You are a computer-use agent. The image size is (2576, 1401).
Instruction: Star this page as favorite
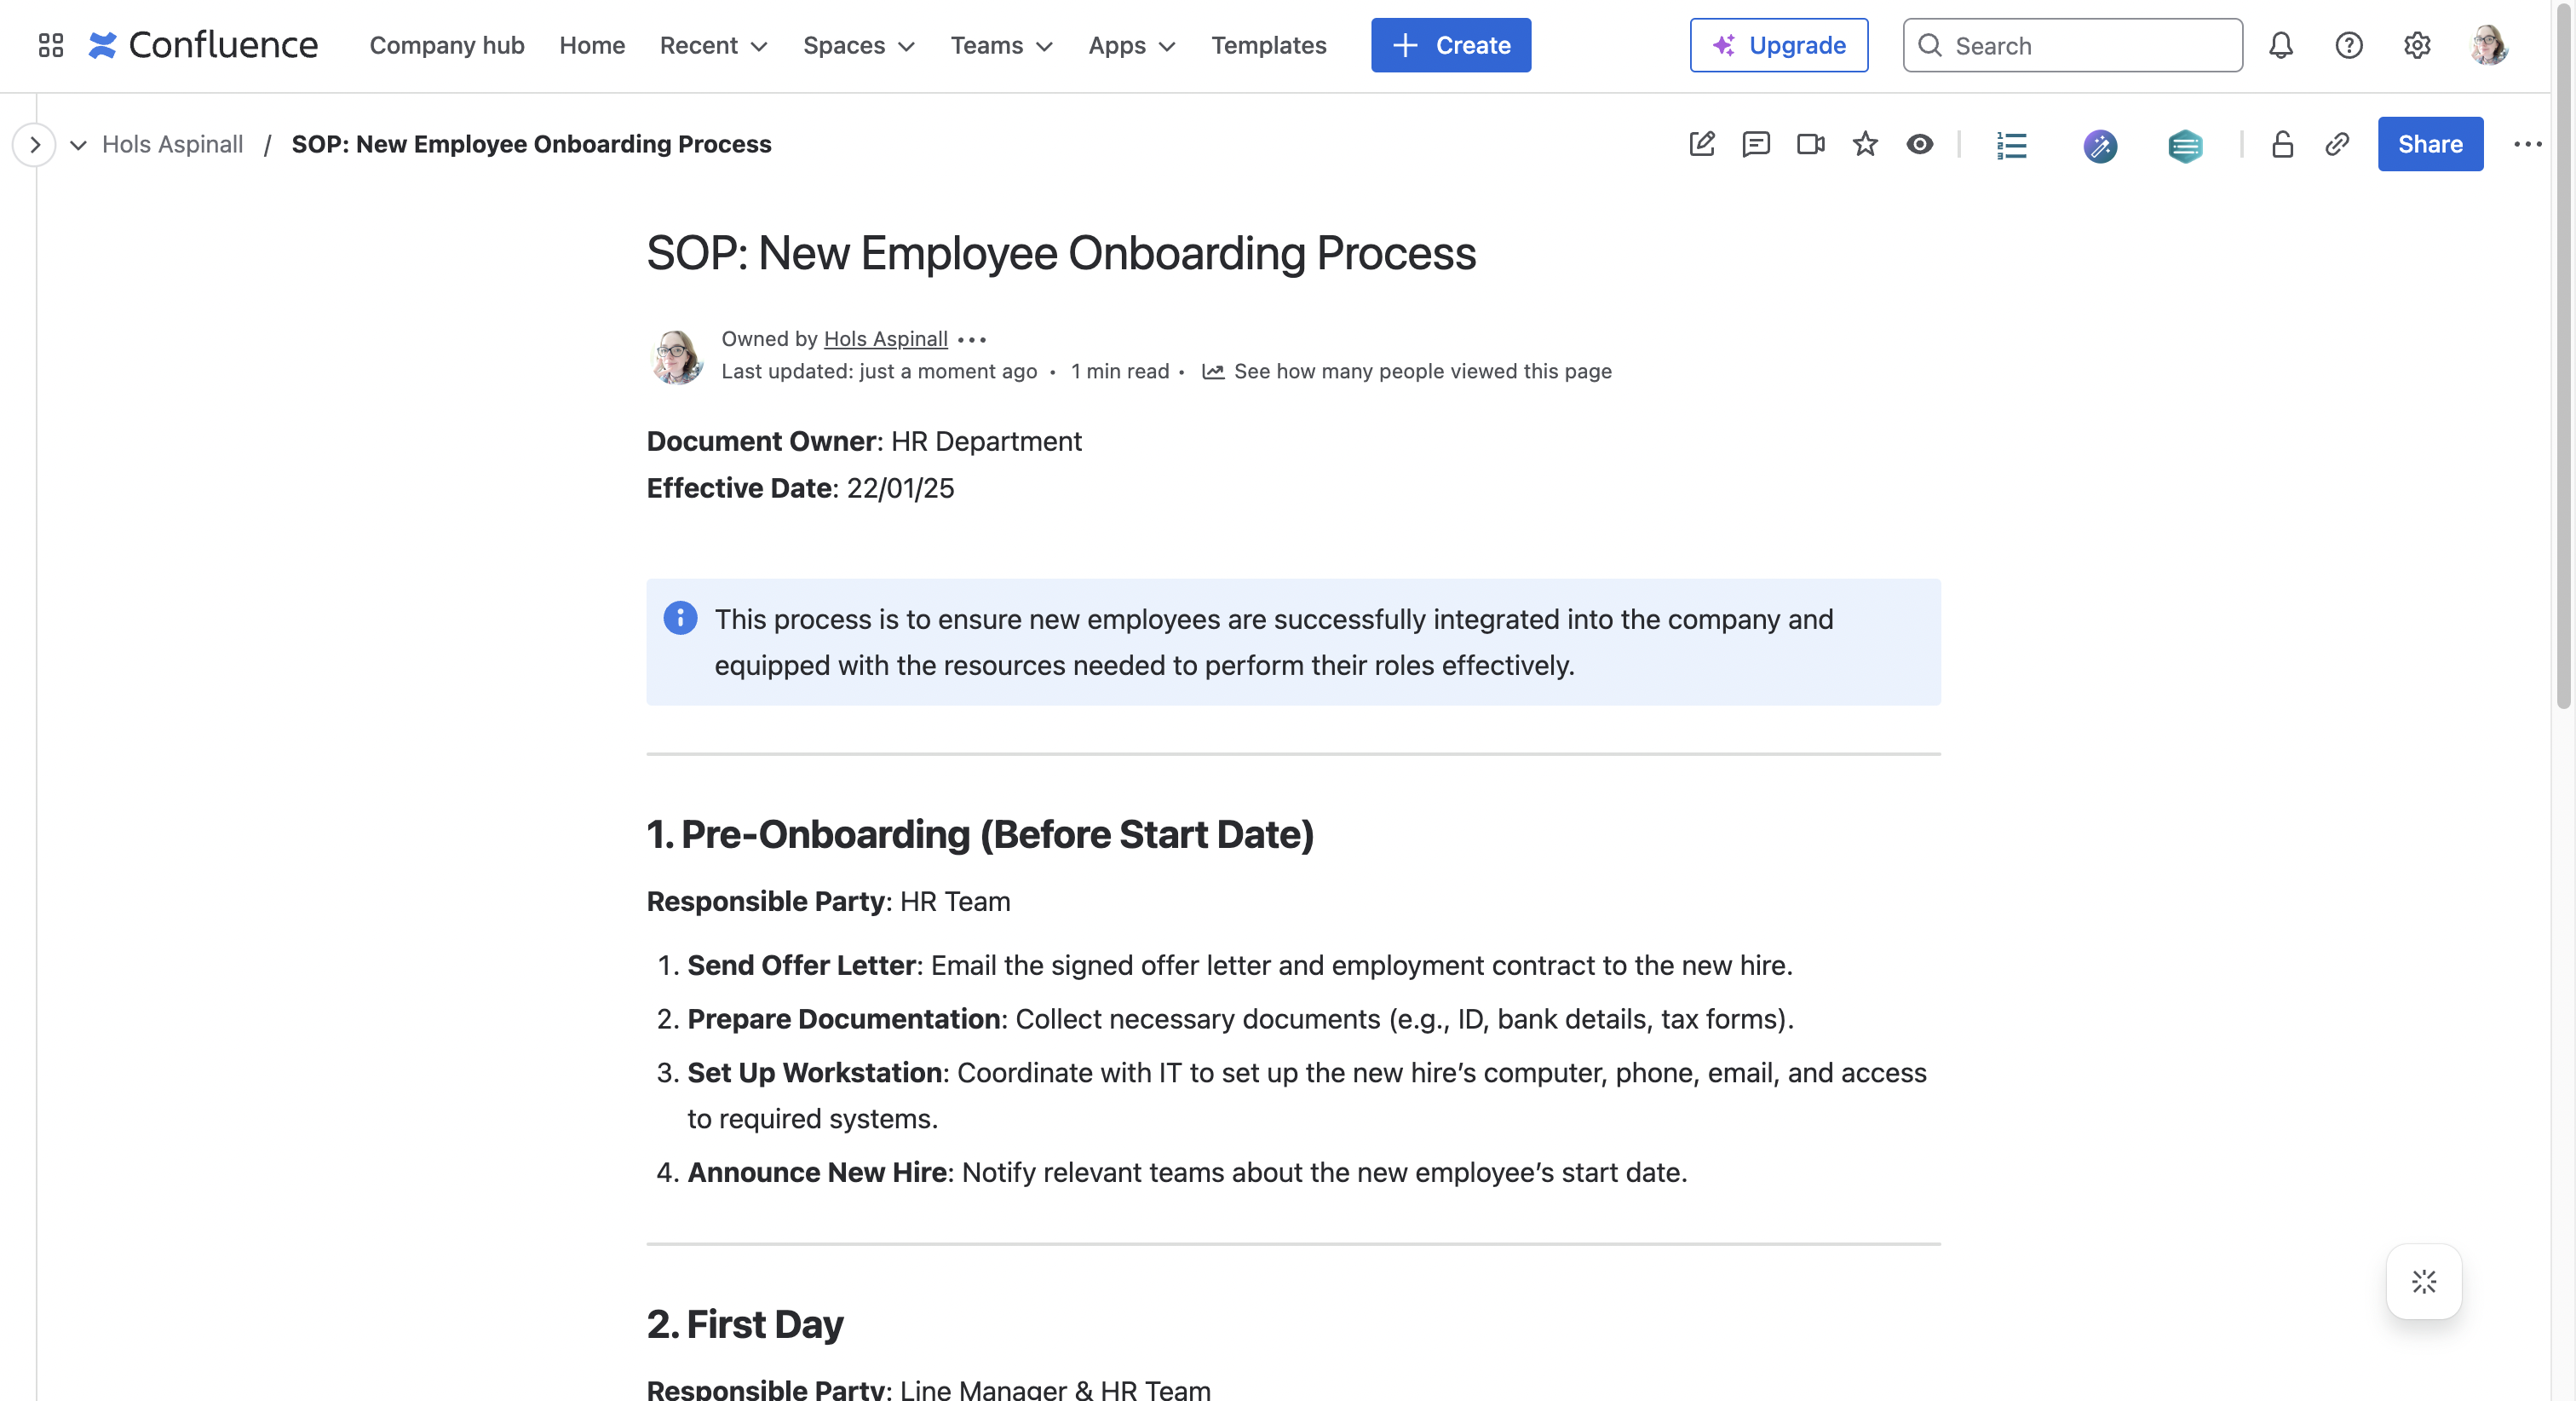(x=1864, y=144)
